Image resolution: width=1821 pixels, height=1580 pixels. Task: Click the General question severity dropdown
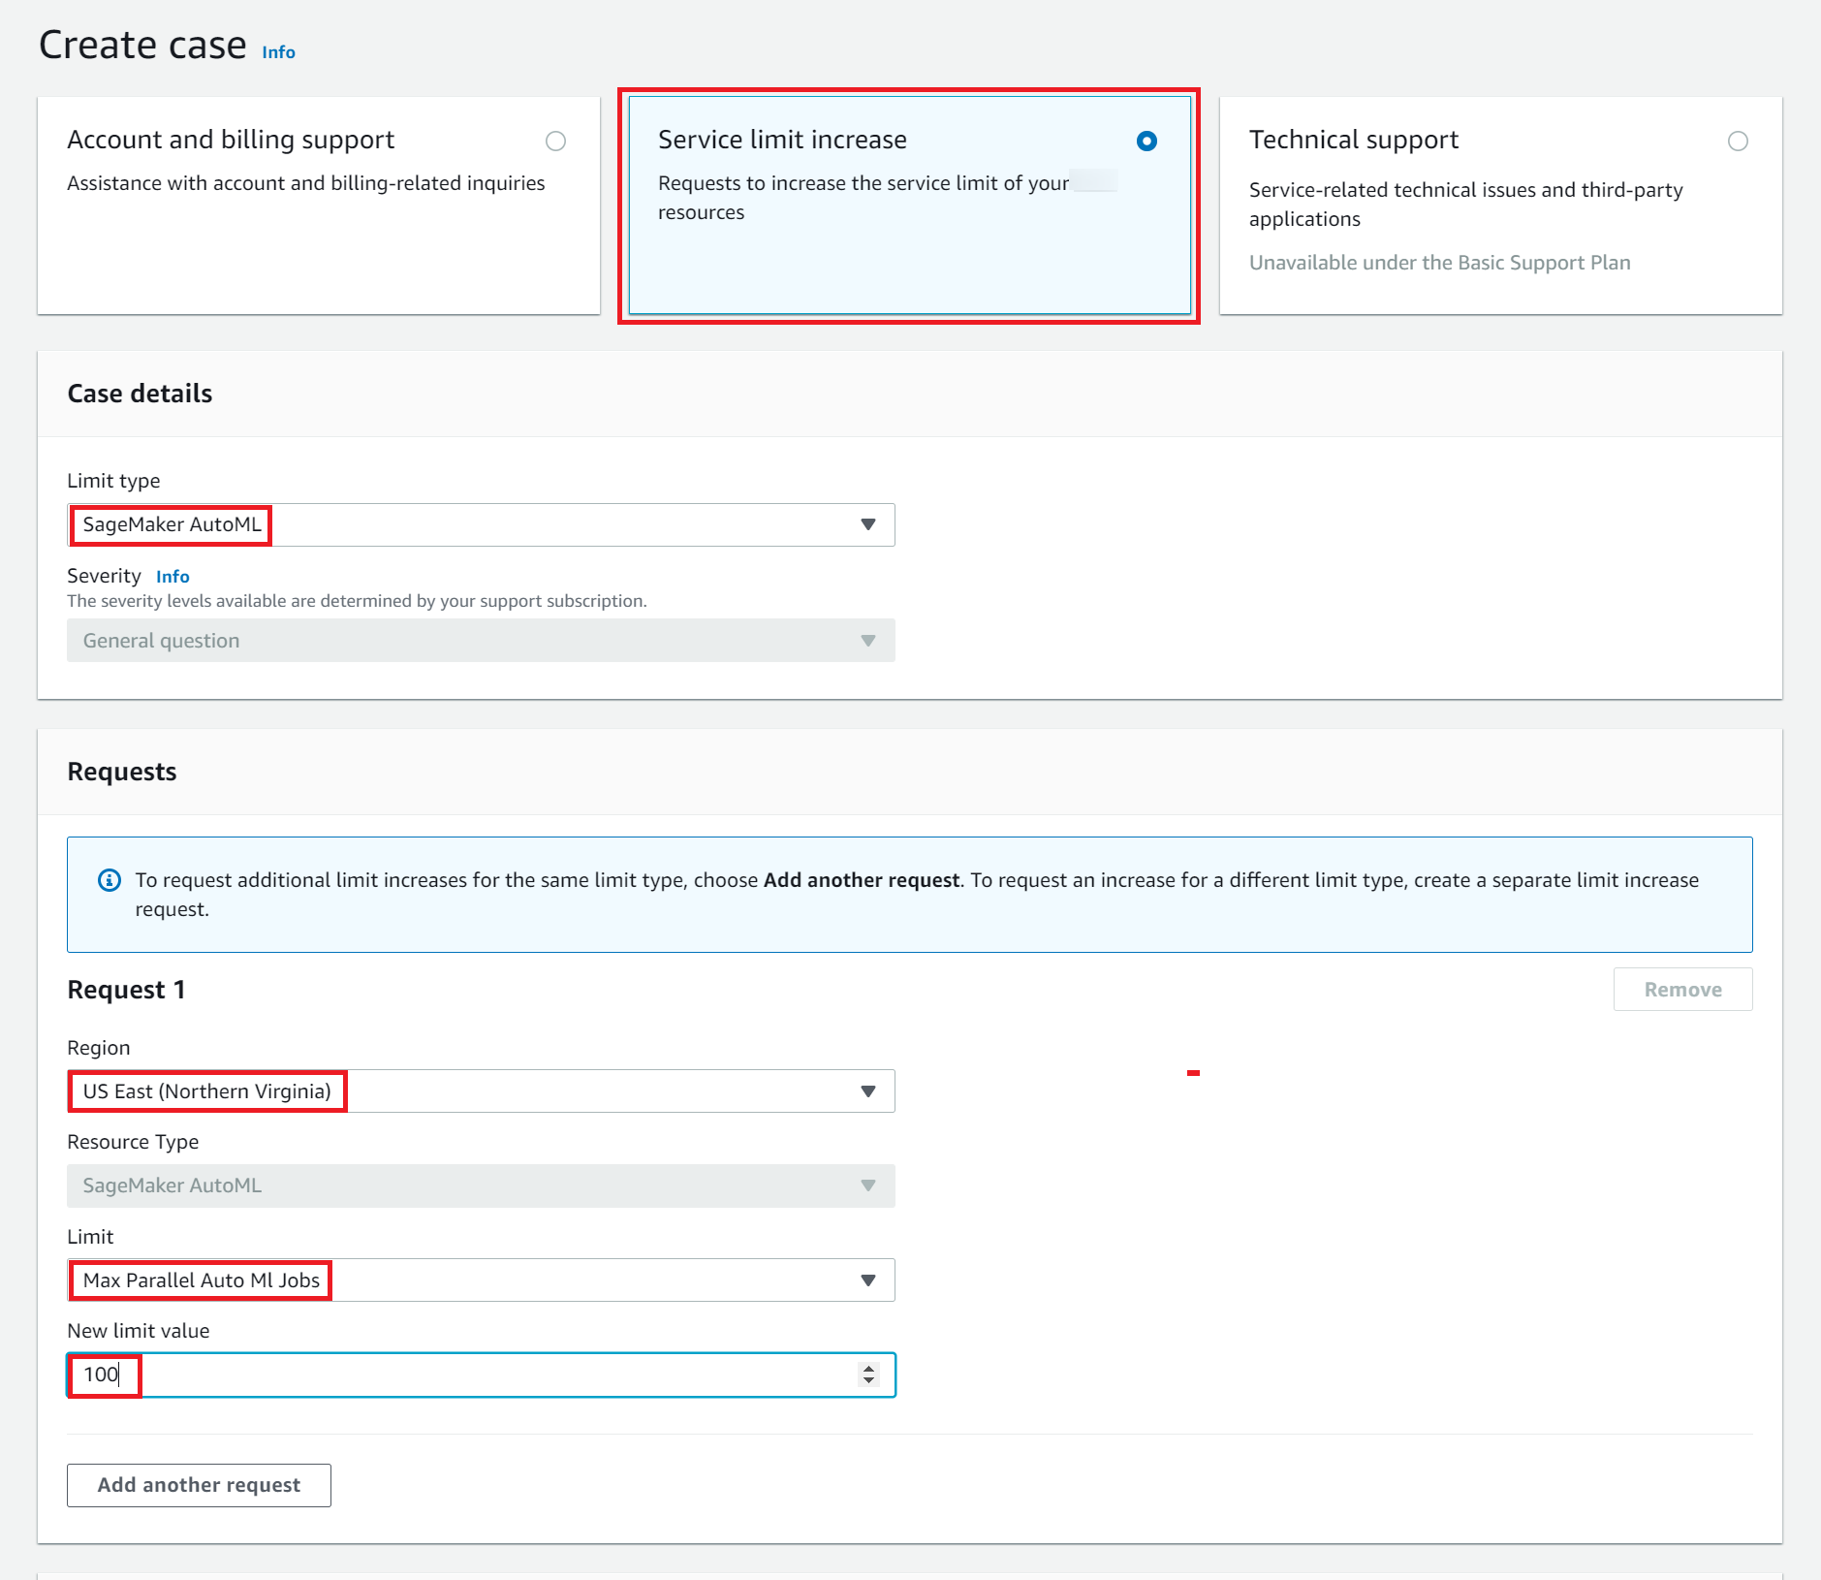click(x=480, y=641)
